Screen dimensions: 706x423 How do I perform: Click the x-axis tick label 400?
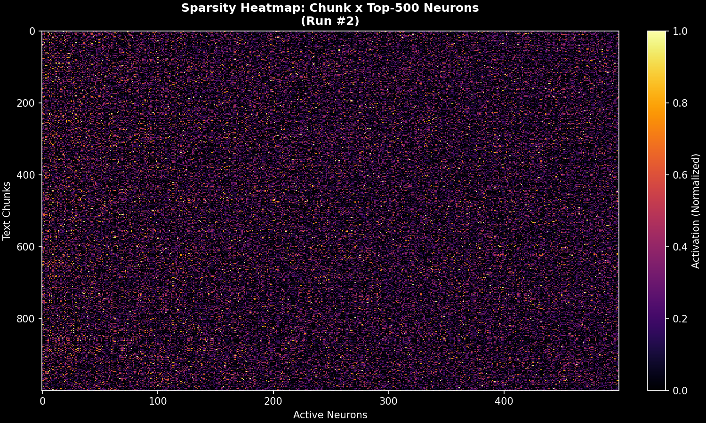pyautogui.click(x=504, y=402)
